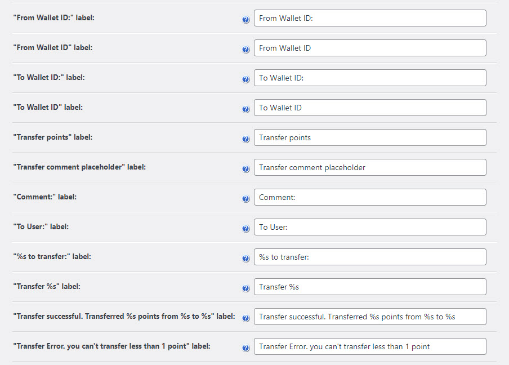Select the bold '"Transfer successful. Transferred %s points from %s to %s" label:' text
509x365 pixels.
(124, 317)
